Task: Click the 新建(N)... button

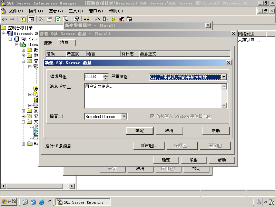Action: point(149,146)
